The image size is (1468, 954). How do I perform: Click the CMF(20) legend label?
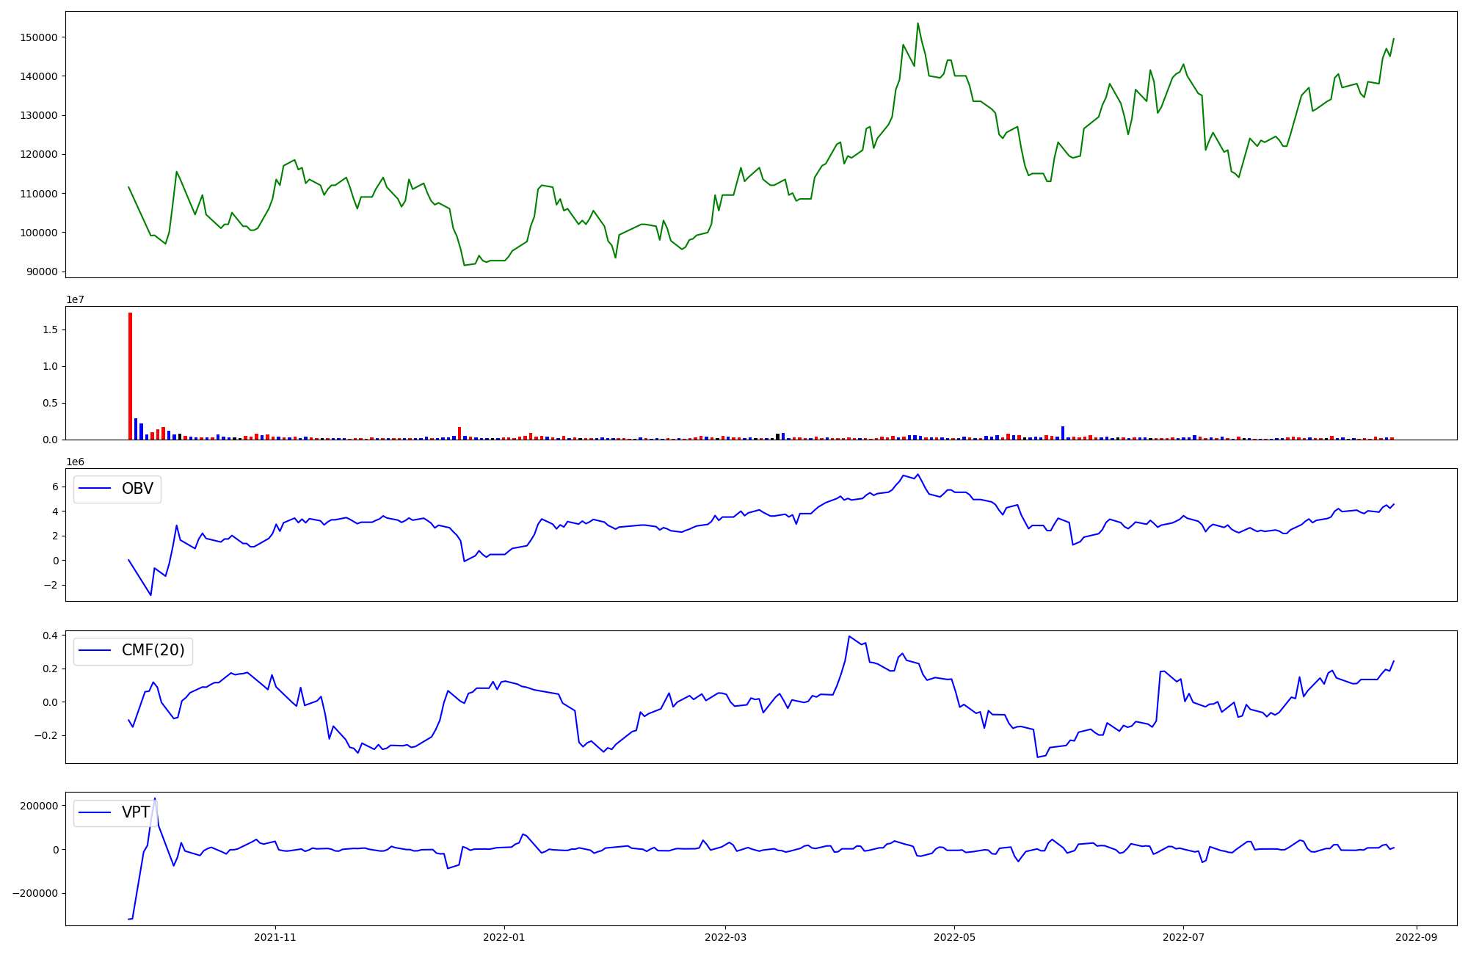pyautogui.click(x=153, y=651)
